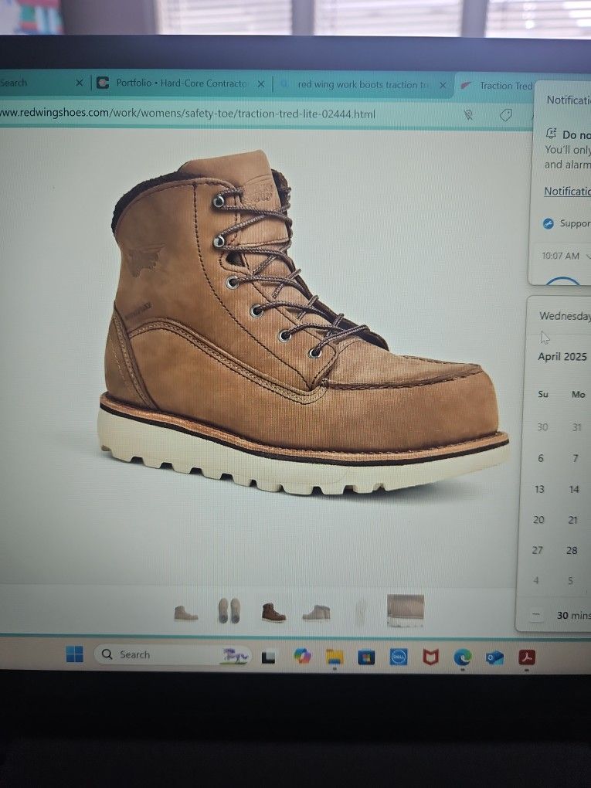Launch Copilot from the taskbar
Viewport: 591px width, 788px height.
[x=302, y=656]
